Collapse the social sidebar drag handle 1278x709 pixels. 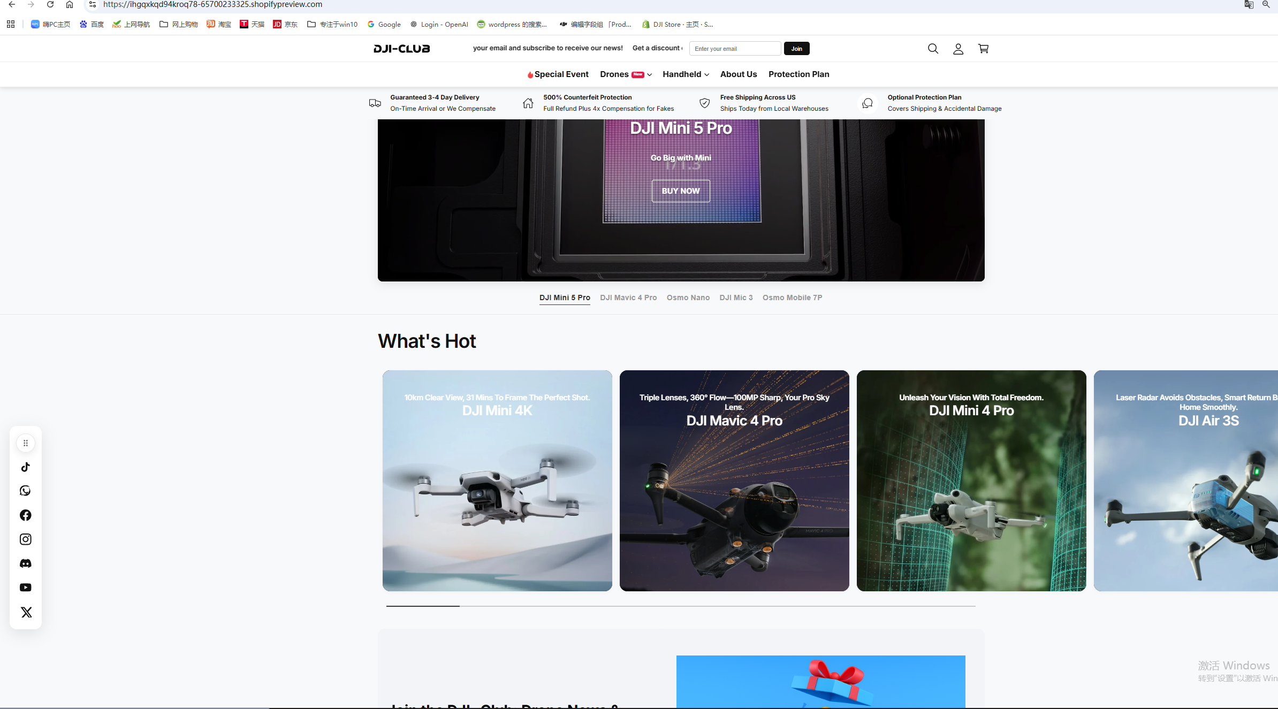click(x=25, y=443)
